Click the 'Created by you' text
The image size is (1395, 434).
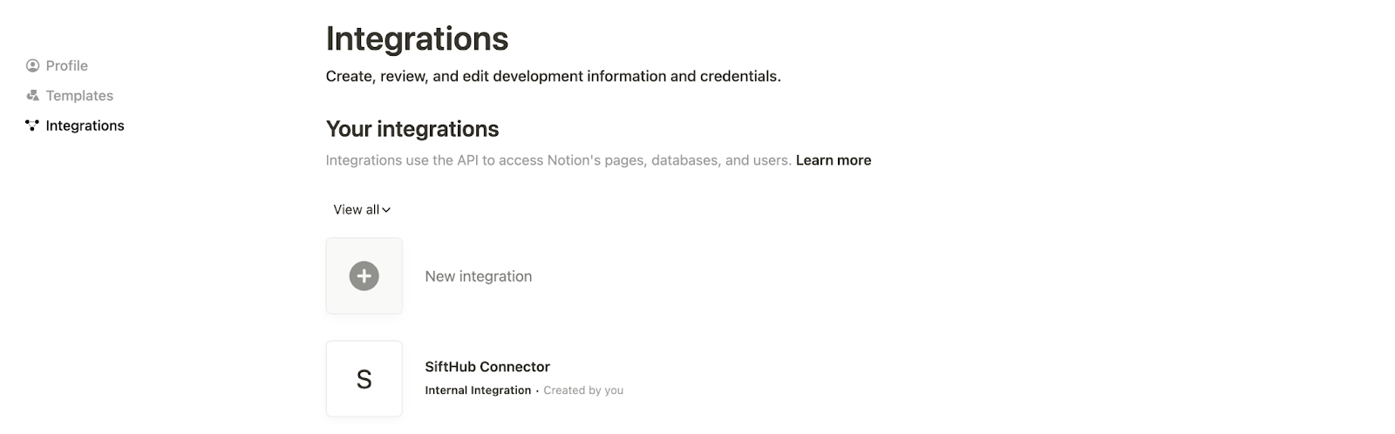pyautogui.click(x=583, y=390)
